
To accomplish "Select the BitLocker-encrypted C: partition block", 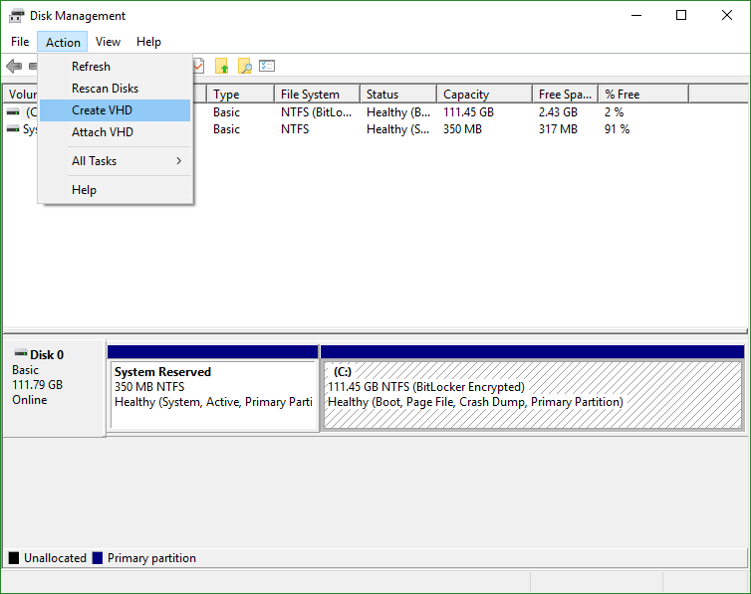I will point(532,395).
